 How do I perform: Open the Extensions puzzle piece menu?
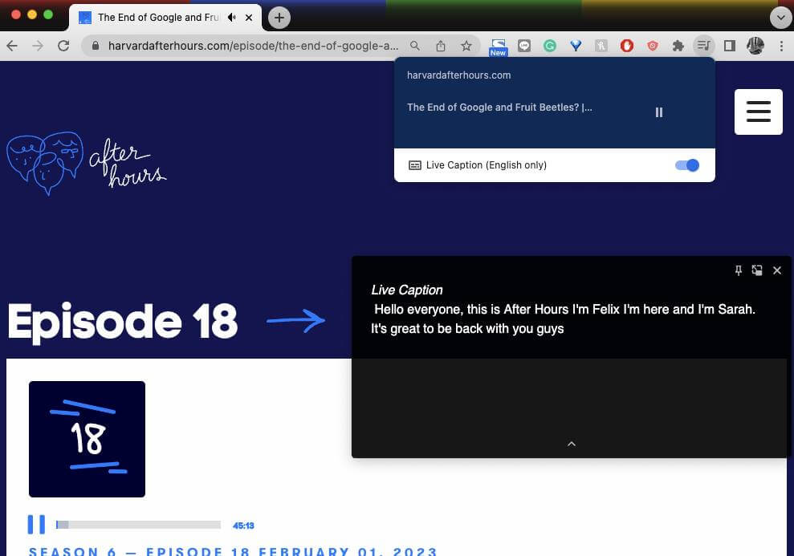pyautogui.click(x=678, y=46)
